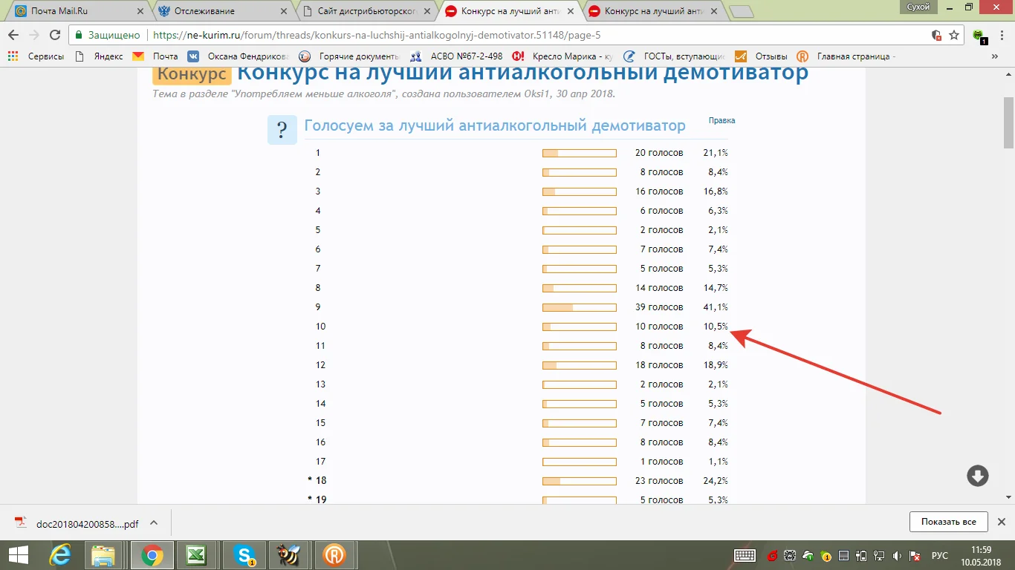The image size is (1015, 570).
Task: Close the Отслеживание tab
Action: [285, 11]
